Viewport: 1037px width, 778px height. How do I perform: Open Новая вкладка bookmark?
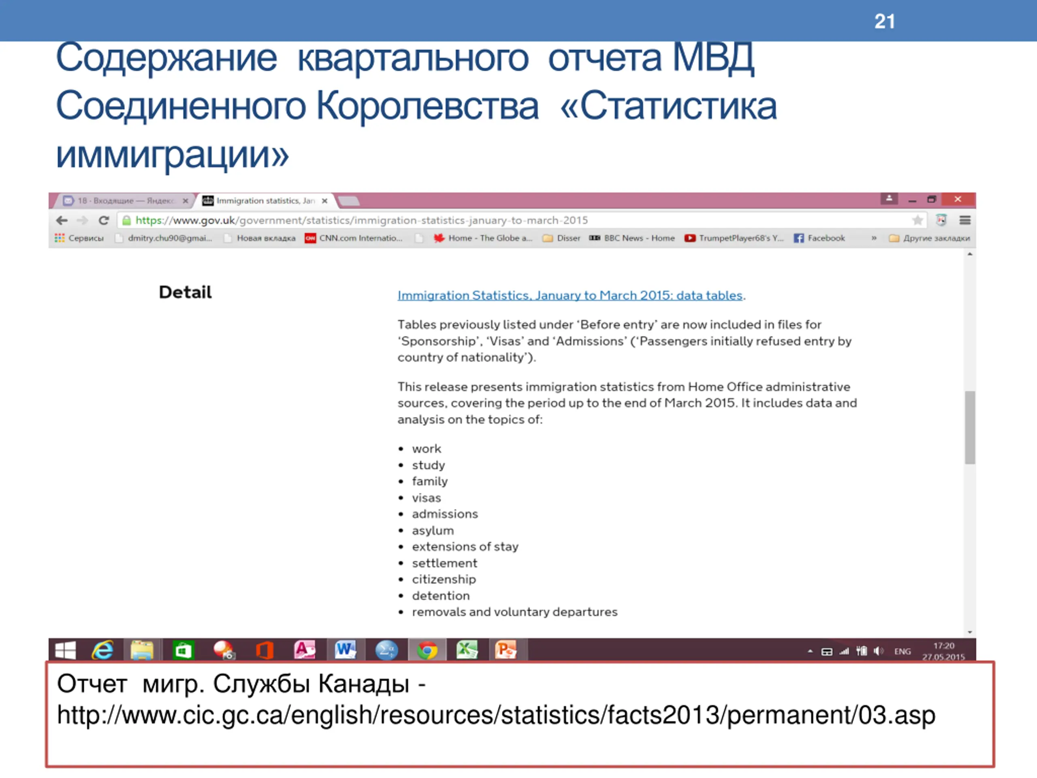coord(260,238)
